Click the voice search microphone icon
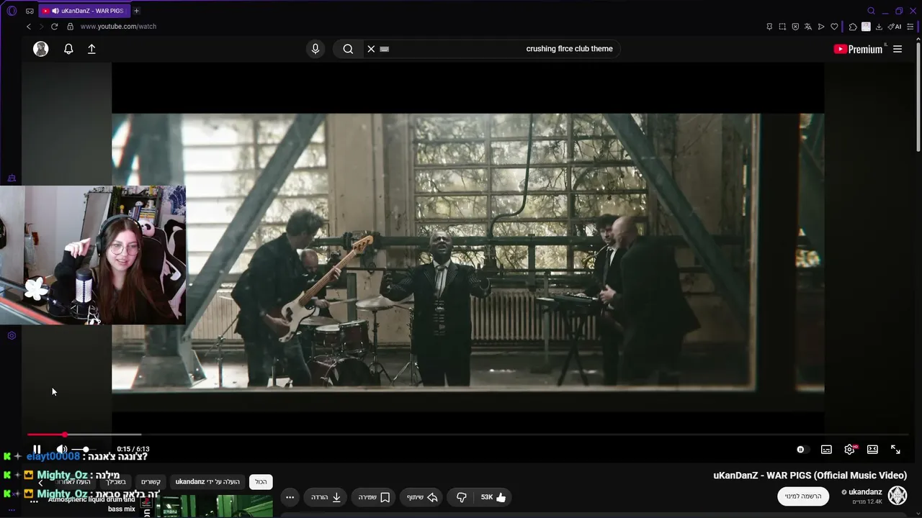922x518 pixels. (315, 49)
